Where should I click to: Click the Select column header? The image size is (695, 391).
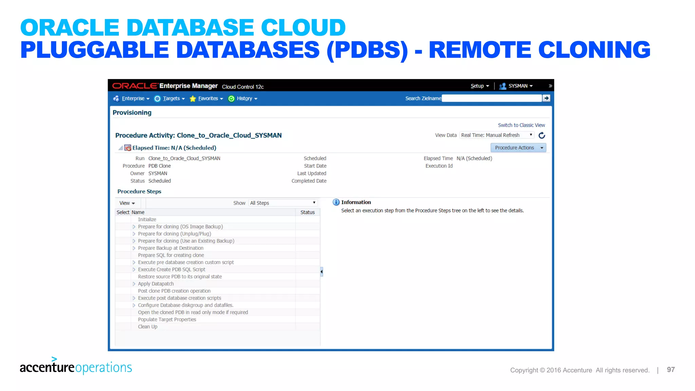click(123, 212)
